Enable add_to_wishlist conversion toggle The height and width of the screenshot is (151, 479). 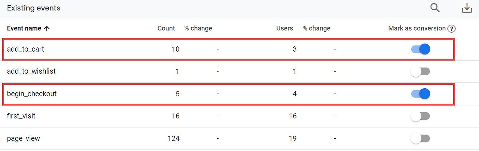point(421,71)
